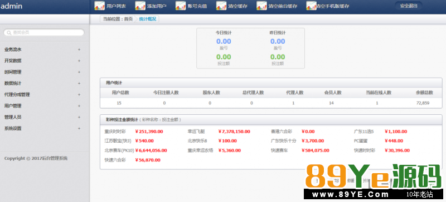Open the 用户列表 toolbar link
Image resolution: width=446 pixels, height=202 pixels.
(x=116, y=6)
